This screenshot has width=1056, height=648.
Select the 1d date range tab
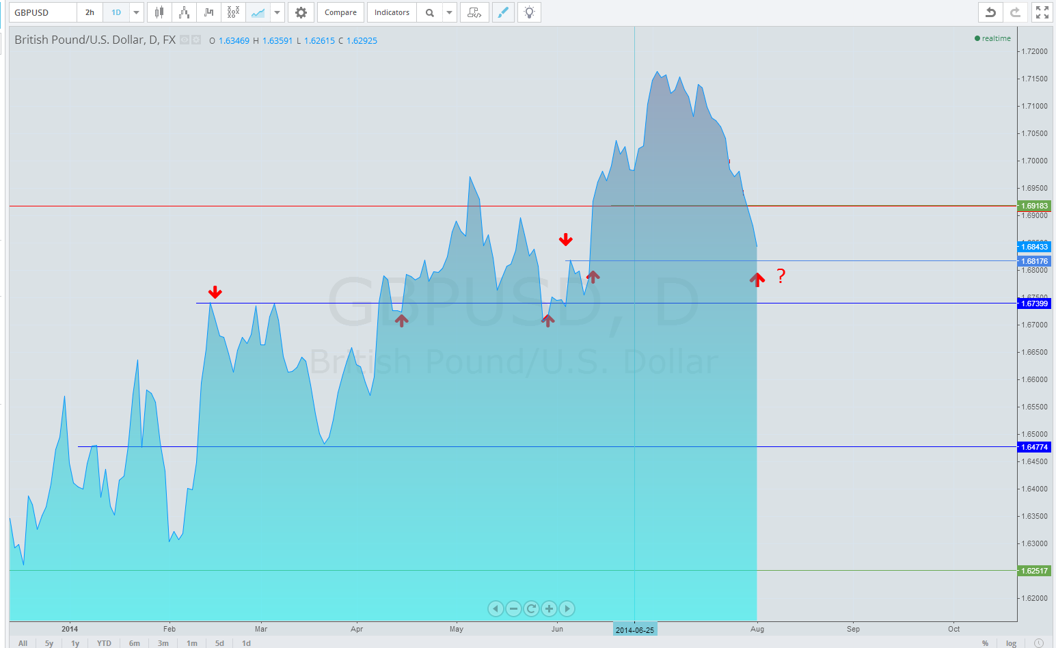tap(246, 643)
